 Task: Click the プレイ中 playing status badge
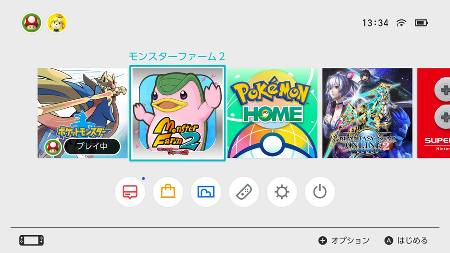(x=92, y=146)
